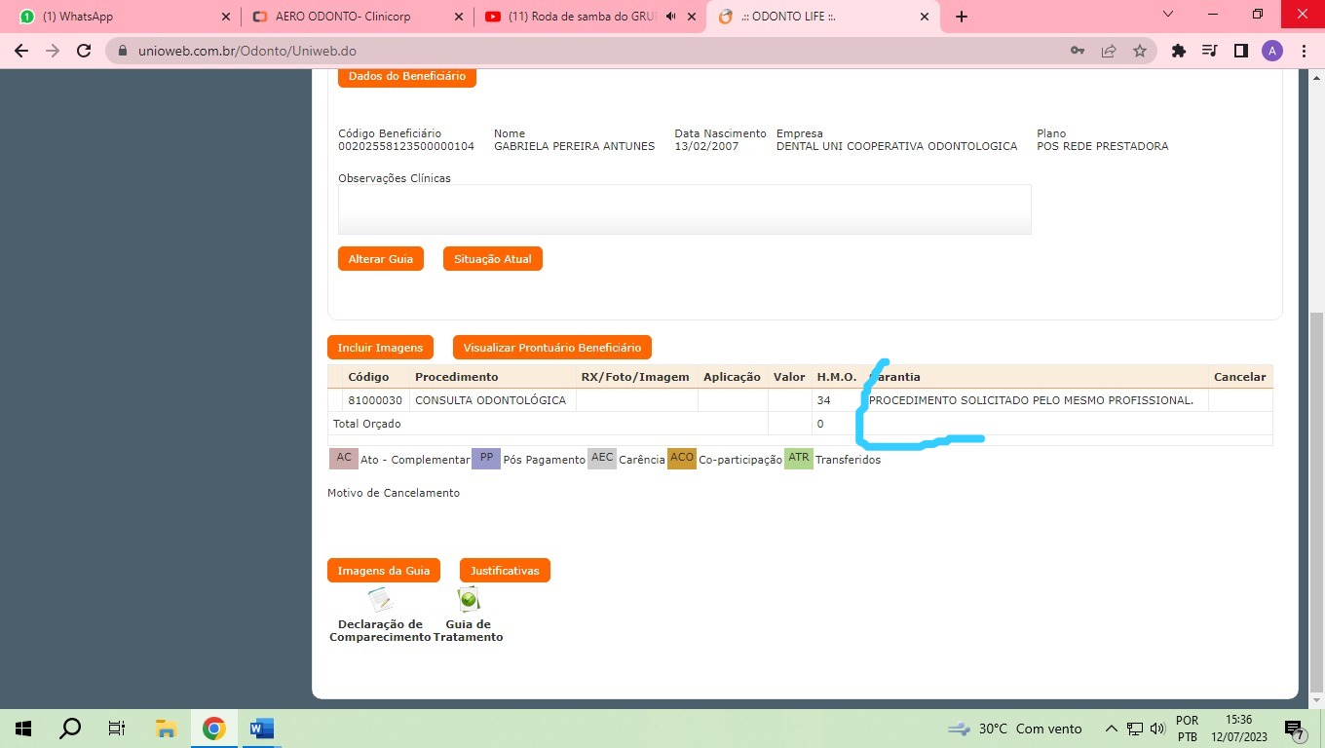This screenshot has width=1325, height=748.
Task: Show hidden system tray icons
Action: click(1111, 729)
